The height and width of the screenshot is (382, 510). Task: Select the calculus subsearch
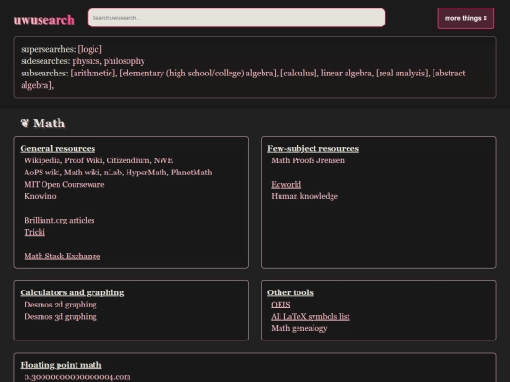click(x=298, y=73)
